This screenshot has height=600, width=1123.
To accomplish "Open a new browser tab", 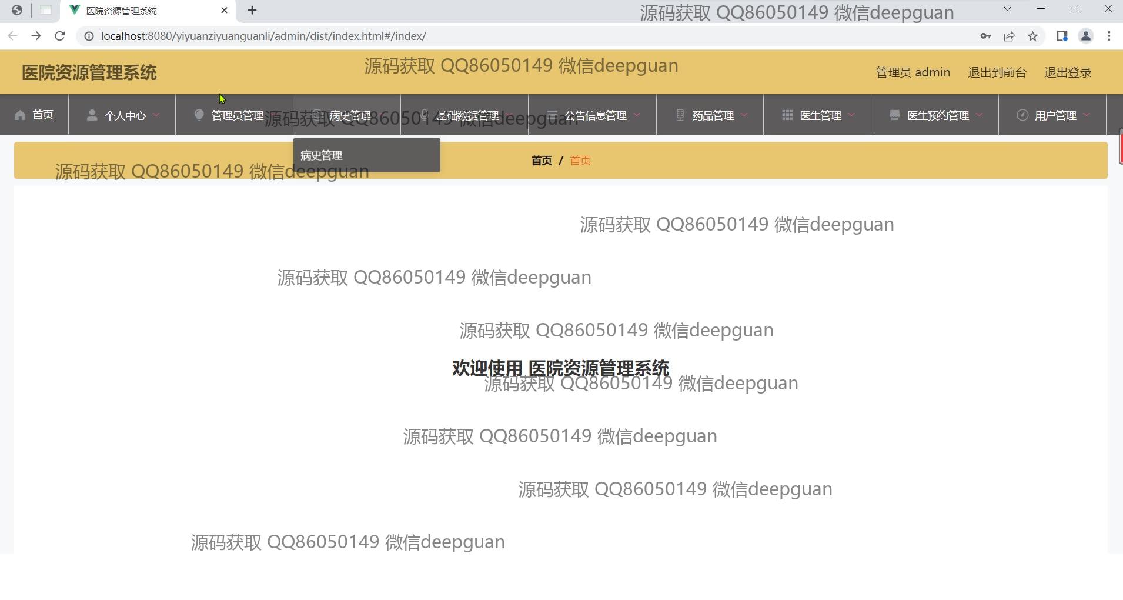I will coord(252,10).
